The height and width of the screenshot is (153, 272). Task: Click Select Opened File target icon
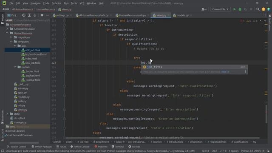pos(24,15)
